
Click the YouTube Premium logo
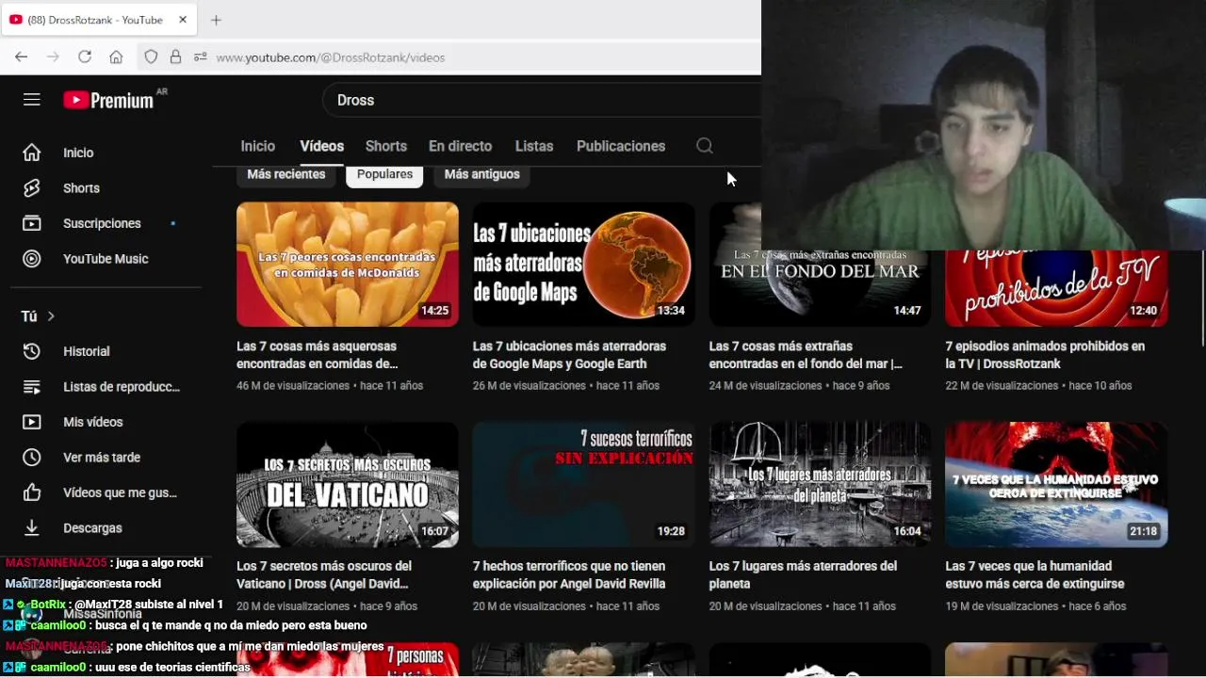coord(108,100)
